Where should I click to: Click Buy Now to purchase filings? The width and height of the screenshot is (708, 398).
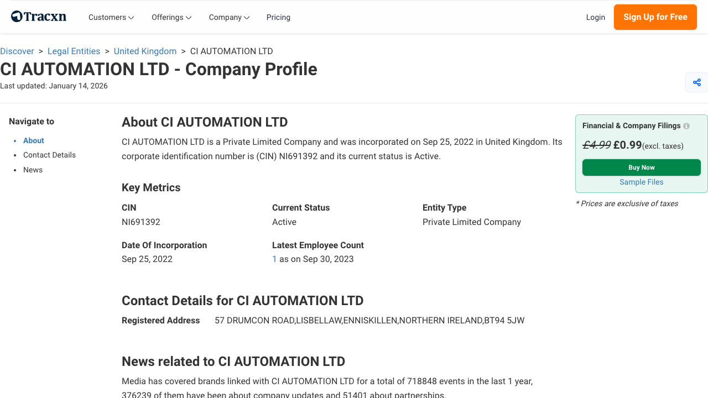(641, 167)
